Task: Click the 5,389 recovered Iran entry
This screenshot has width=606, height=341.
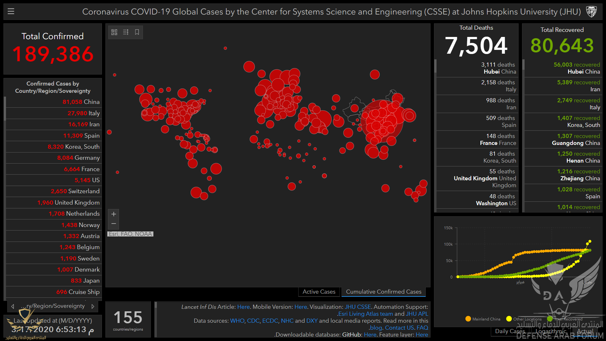Action: pos(563,86)
